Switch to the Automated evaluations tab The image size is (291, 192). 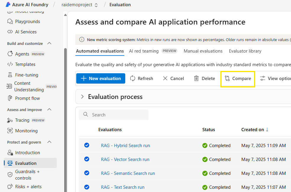point(100,51)
